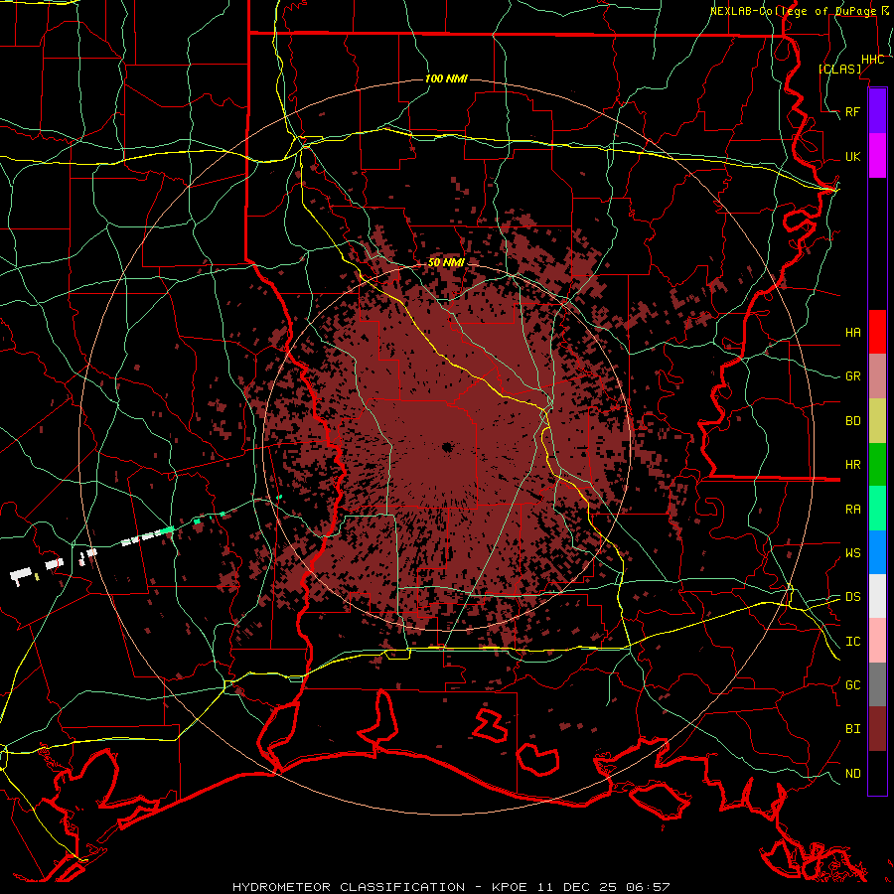
Task: Click the 'DS' legend label
Action: point(852,596)
